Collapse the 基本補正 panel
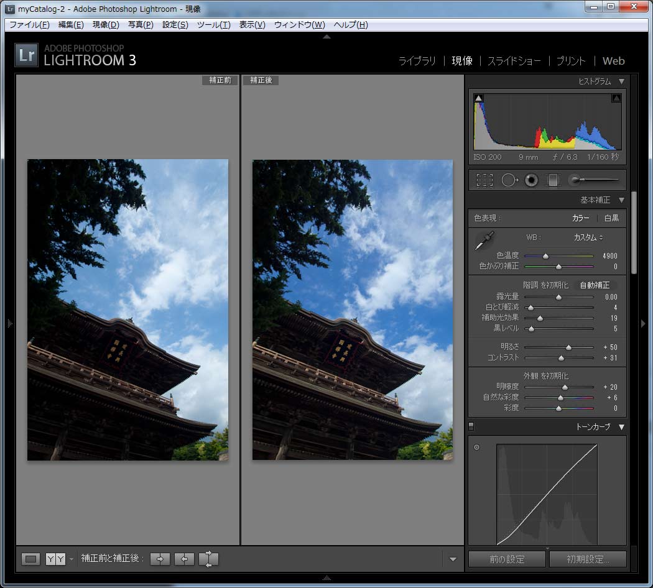Image resolution: width=653 pixels, height=588 pixels. pyautogui.click(x=621, y=200)
